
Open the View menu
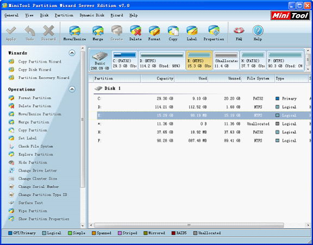[29, 15]
